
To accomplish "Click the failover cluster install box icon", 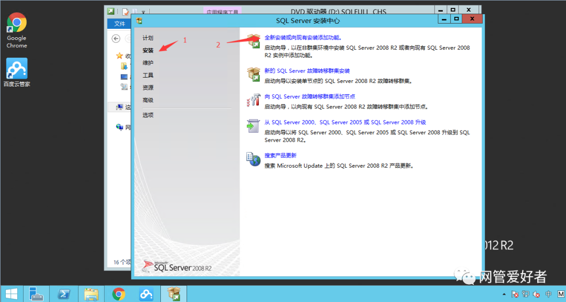I will (x=254, y=74).
